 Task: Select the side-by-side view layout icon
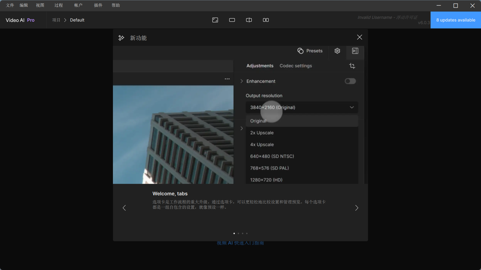coord(266,20)
